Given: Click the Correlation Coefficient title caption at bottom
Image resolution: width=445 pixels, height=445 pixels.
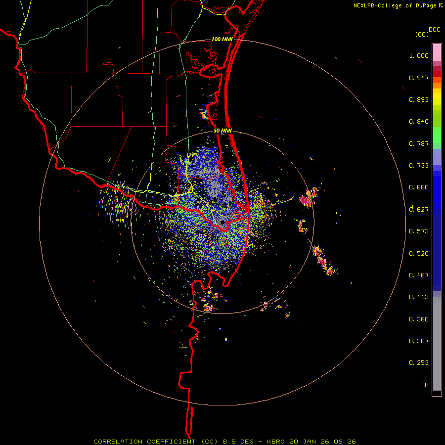Looking at the screenshot, I should (225, 442).
